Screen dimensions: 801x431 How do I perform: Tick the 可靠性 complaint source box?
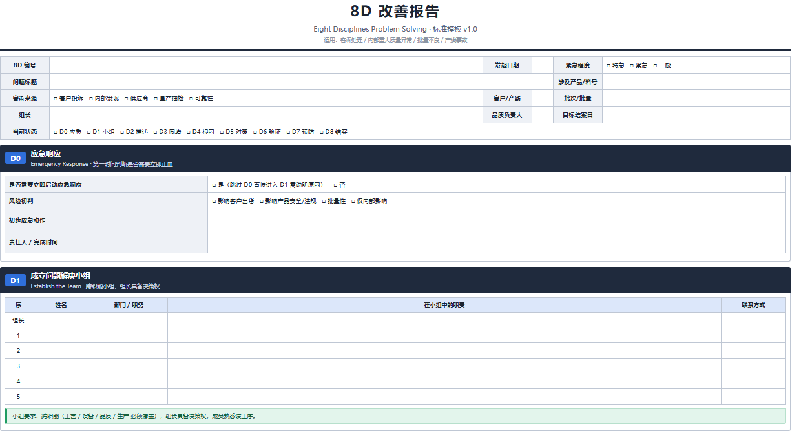pos(192,98)
